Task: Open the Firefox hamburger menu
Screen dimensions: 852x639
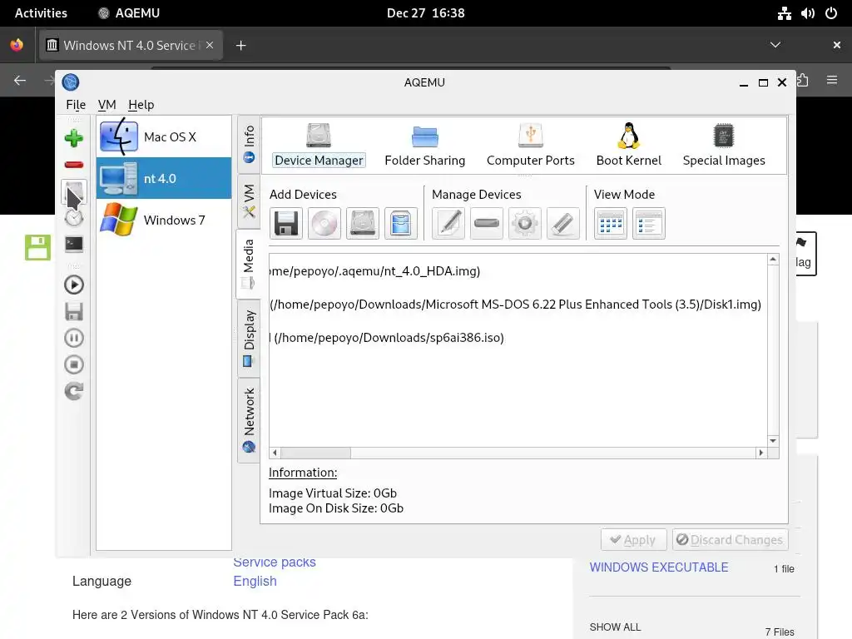Action: click(832, 80)
